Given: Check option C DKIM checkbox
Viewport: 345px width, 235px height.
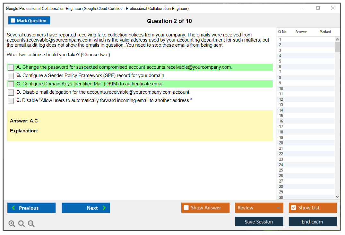Looking at the screenshot, I should coord(11,84).
